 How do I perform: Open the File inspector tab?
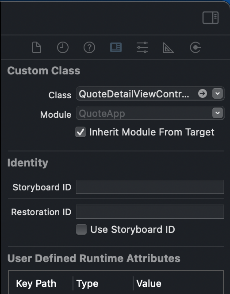[x=37, y=47]
